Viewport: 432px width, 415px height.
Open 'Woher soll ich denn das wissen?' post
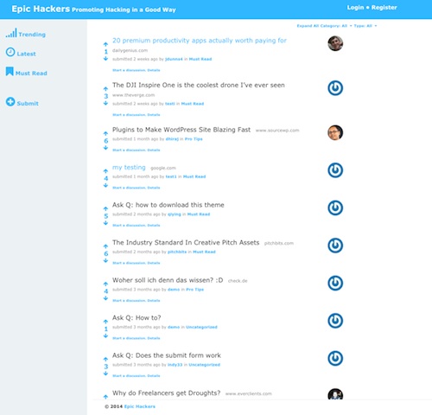click(168, 280)
